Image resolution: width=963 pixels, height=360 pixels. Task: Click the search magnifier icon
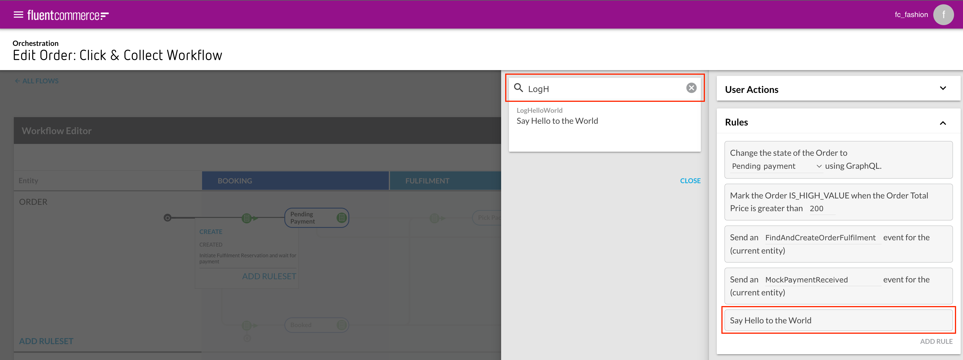[x=518, y=88]
